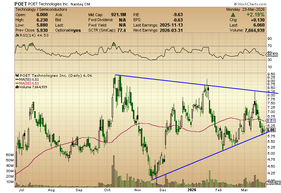Click the SCTR (SmlCap) value 77.4
281x193 pixels.
pos(121,30)
